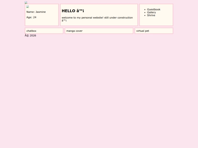Click the virtual pet panel
The width and height of the screenshot is (198, 148).
click(154, 31)
